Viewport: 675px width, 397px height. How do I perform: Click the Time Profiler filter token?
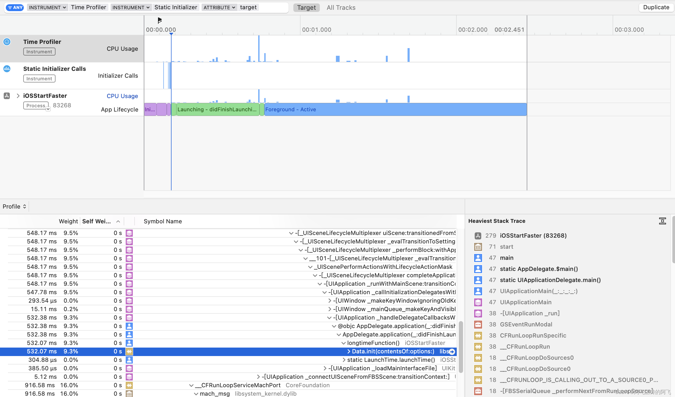pos(88,7)
